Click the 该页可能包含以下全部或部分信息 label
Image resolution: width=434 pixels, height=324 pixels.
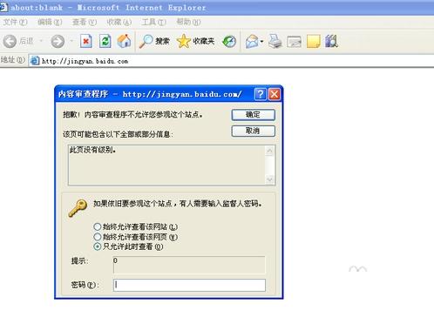(x=118, y=134)
